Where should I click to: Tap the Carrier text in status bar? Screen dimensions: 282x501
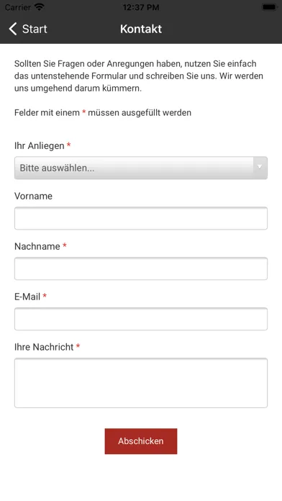18,7
